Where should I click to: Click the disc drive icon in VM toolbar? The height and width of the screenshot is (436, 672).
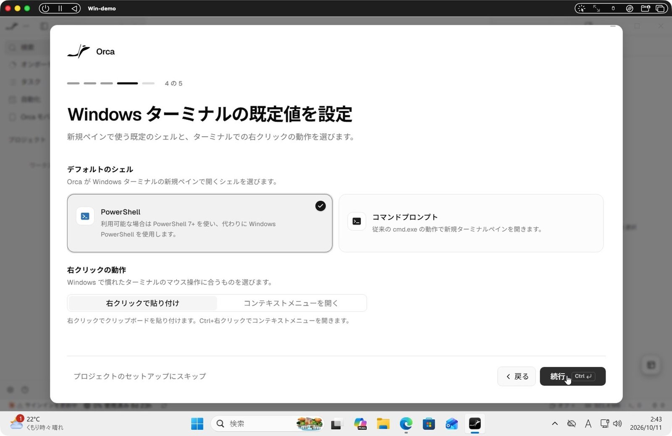pyautogui.click(x=629, y=8)
